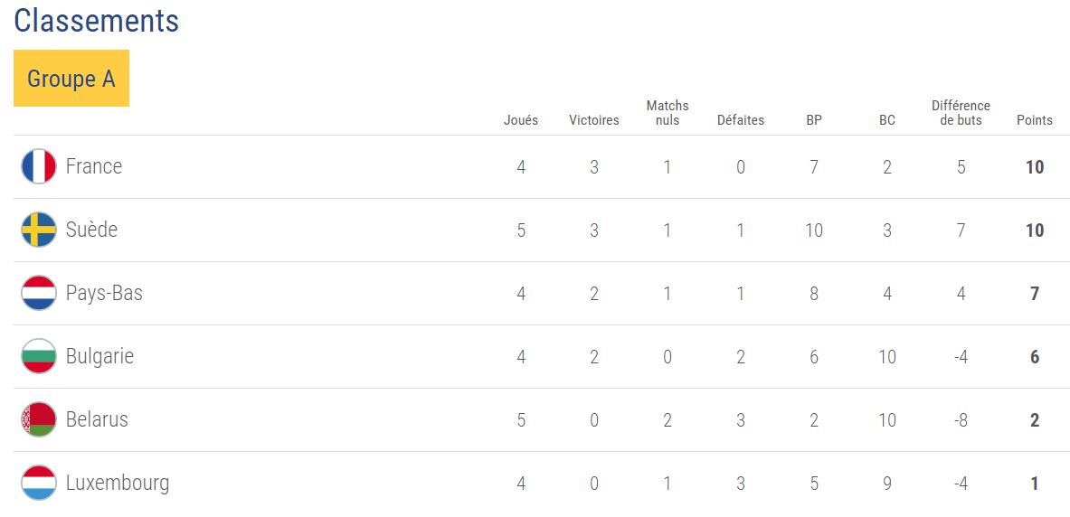This screenshot has height=517, width=1070.
Task: Open the Suède team link
Action: tap(91, 230)
